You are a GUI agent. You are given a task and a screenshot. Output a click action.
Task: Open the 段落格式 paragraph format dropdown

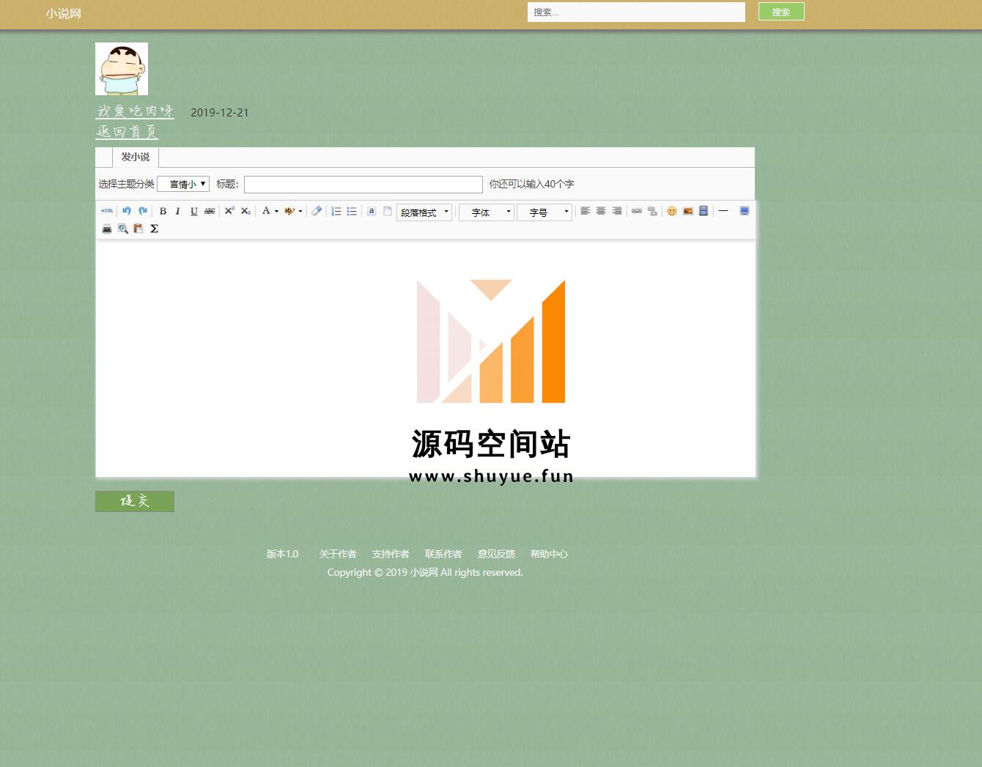(424, 212)
